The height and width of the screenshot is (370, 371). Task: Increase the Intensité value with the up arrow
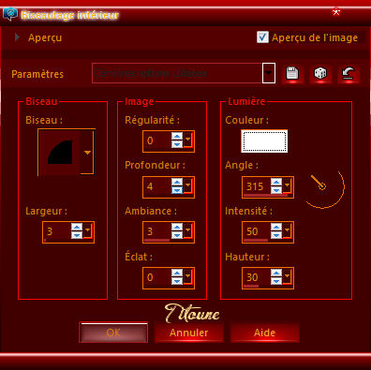pos(276,228)
